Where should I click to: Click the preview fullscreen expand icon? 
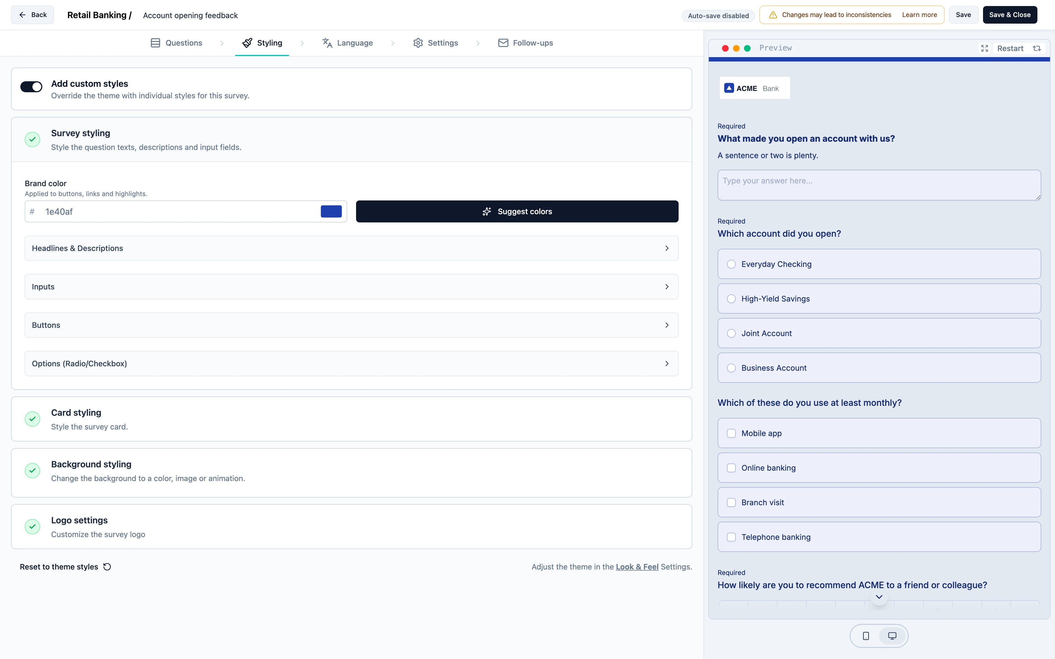point(984,48)
